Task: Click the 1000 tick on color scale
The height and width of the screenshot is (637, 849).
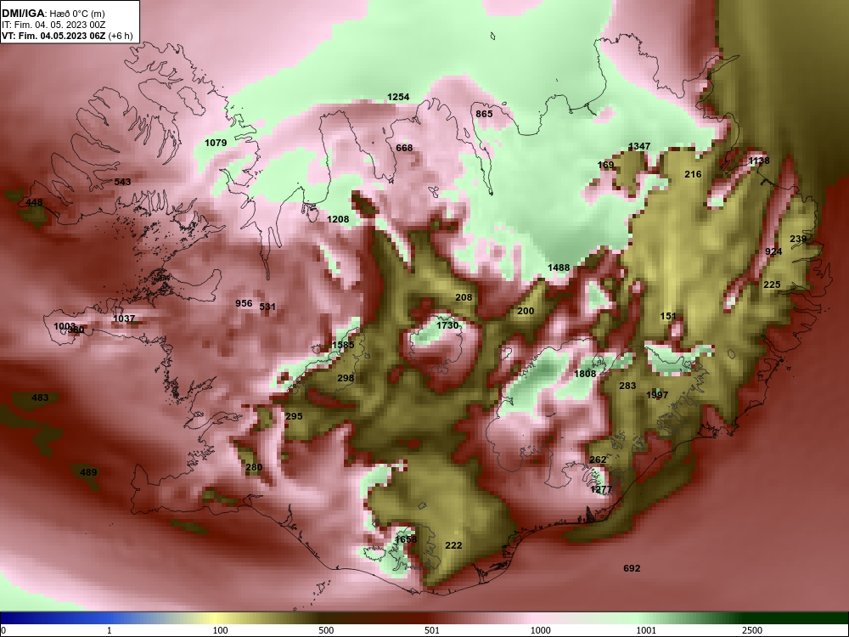Action: [540, 630]
